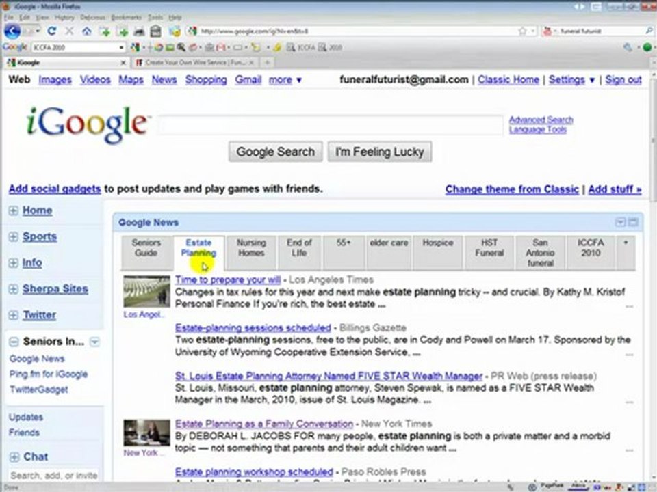Click the iGoogle search input field
The height and width of the screenshot is (492, 657).
click(x=330, y=124)
